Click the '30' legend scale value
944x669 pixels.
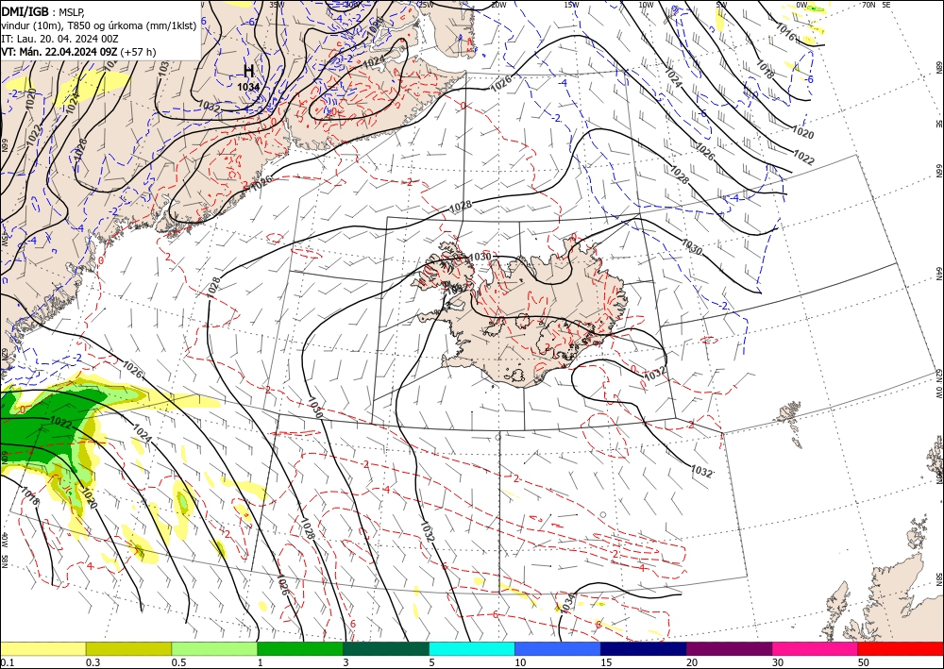click(778, 662)
